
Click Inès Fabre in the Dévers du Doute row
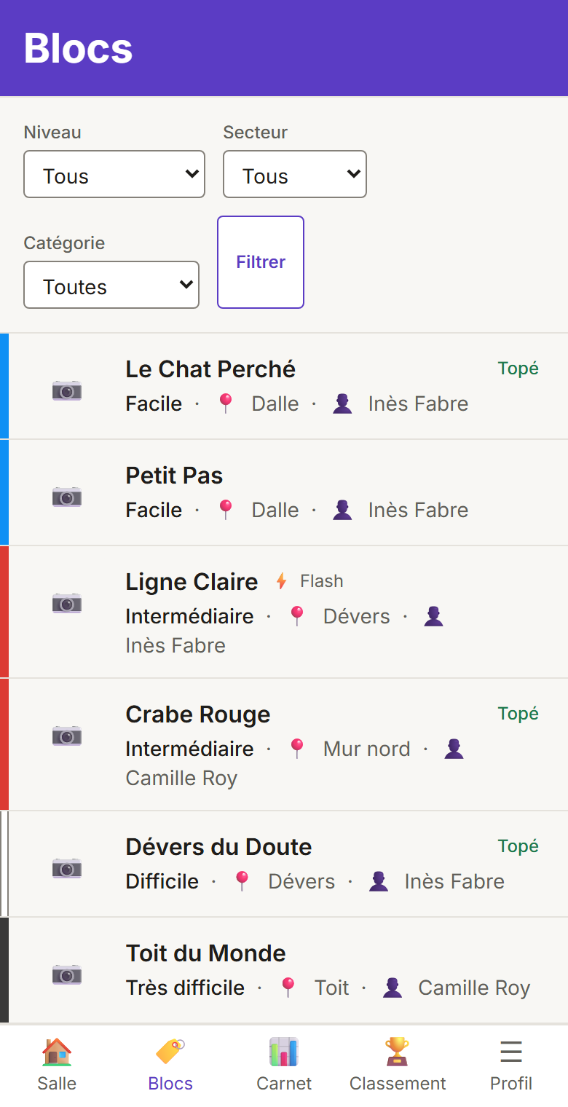click(454, 881)
